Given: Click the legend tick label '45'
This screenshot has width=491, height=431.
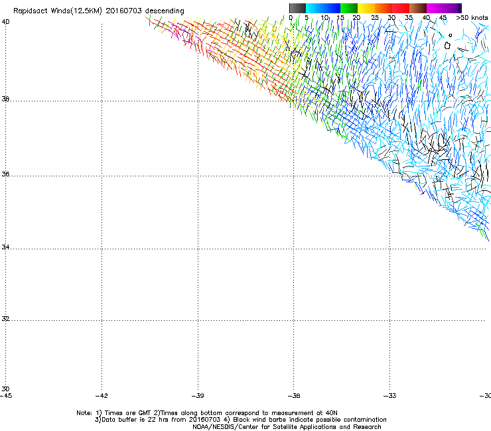Looking at the screenshot, I should point(443,18).
